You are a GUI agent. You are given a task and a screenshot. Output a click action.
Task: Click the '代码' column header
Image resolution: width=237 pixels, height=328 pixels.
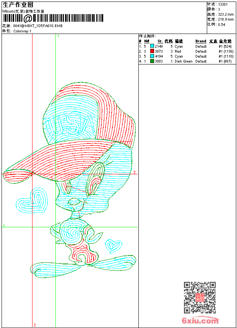coord(169,41)
